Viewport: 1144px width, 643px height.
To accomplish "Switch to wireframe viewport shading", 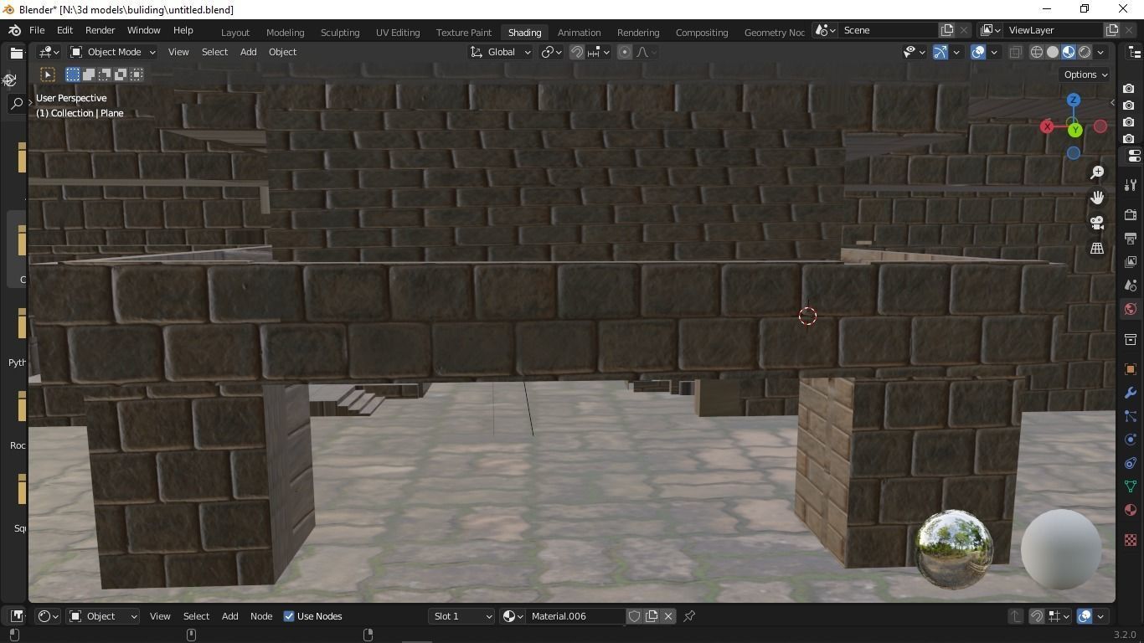I will click(x=1037, y=52).
